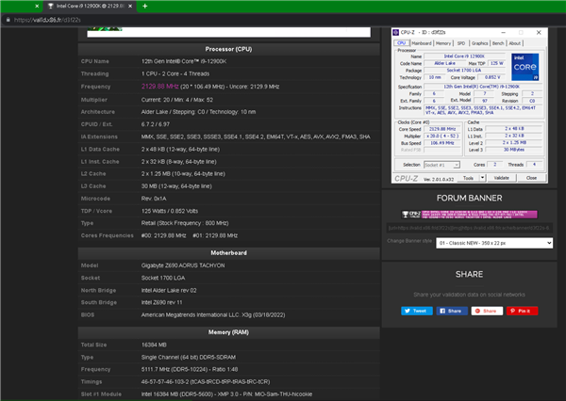The image size is (566, 401).
Task: Click Gigabyte Z690 AORUS TACHYON model text
Action: click(x=183, y=265)
